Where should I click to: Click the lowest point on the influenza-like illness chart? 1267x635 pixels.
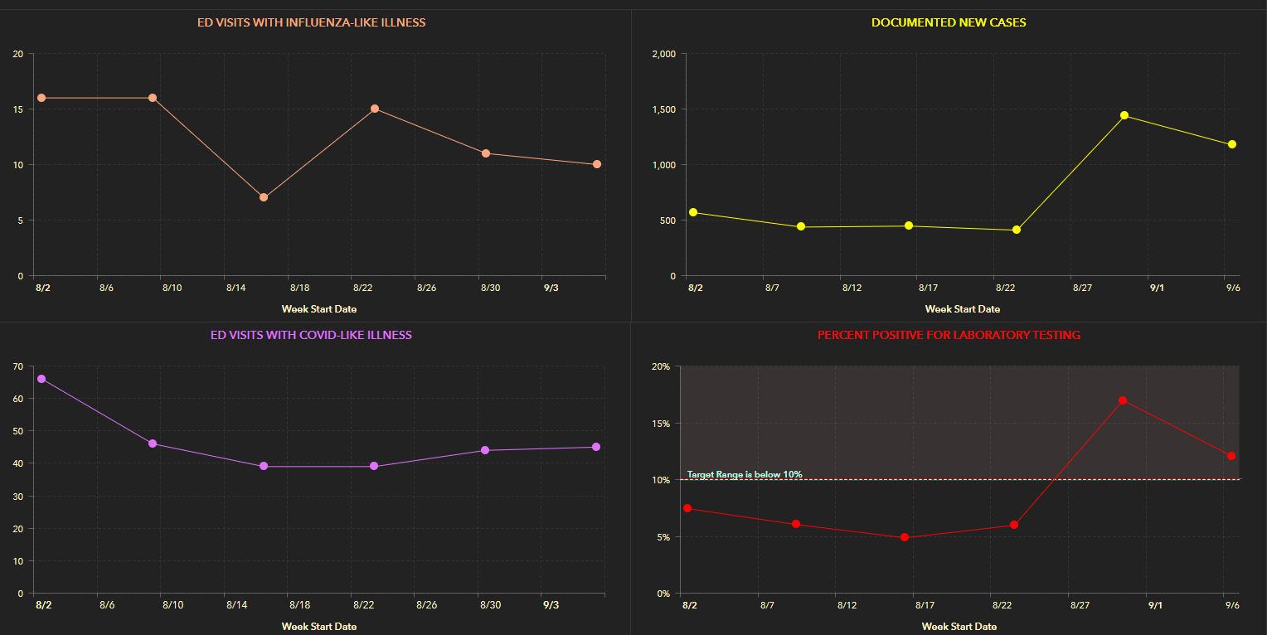click(264, 197)
